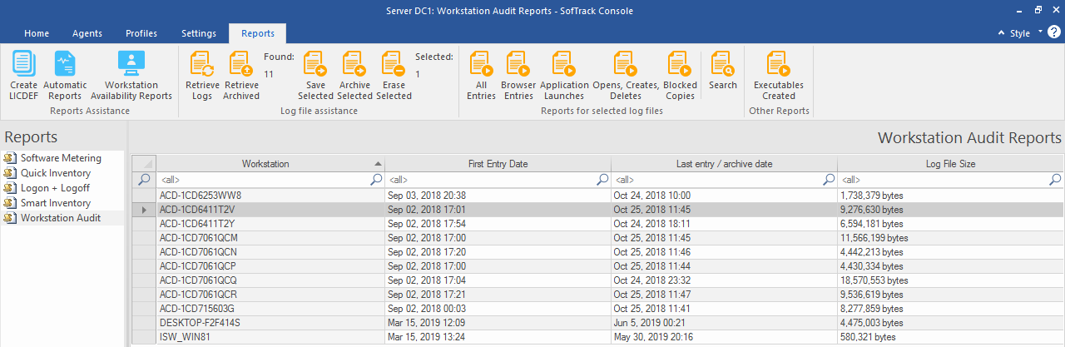The image size is (1065, 347).
Task: Click the May 30, 2019 20:16 cell
Action: pyautogui.click(x=724, y=337)
